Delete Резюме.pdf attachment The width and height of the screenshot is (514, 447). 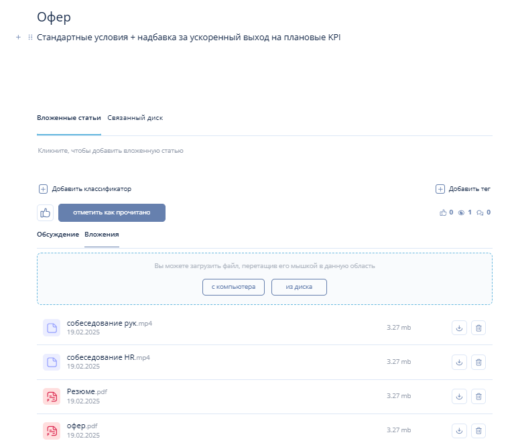pos(478,397)
